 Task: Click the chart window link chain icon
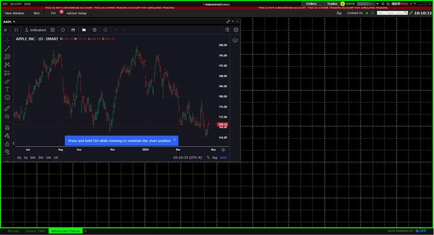pyautogui.click(x=228, y=21)
